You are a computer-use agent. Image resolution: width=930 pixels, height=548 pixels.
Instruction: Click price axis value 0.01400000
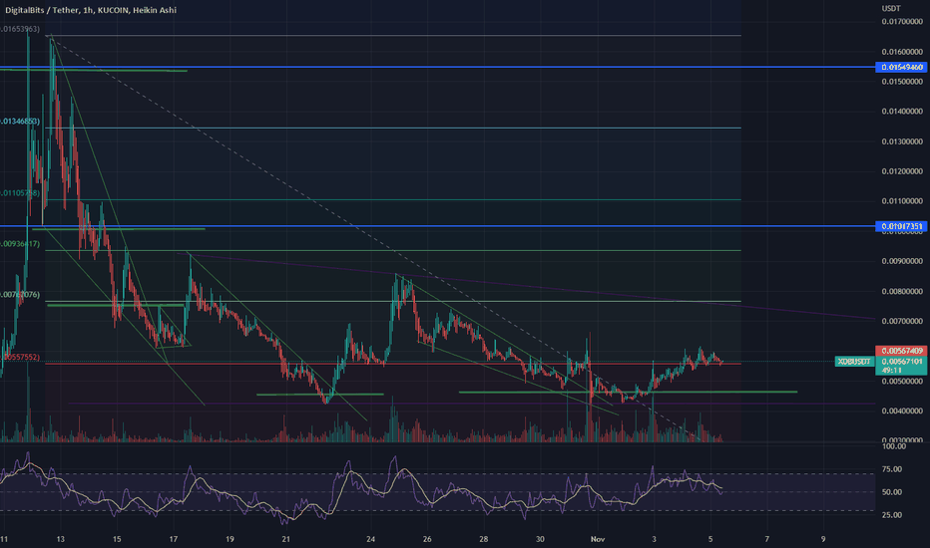click(x=902, y=112)
